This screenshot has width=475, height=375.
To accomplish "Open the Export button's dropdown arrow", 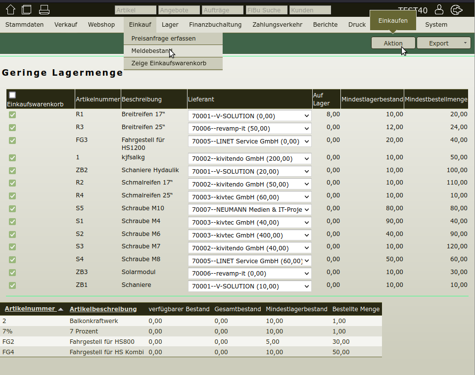I will click(465, 43).
